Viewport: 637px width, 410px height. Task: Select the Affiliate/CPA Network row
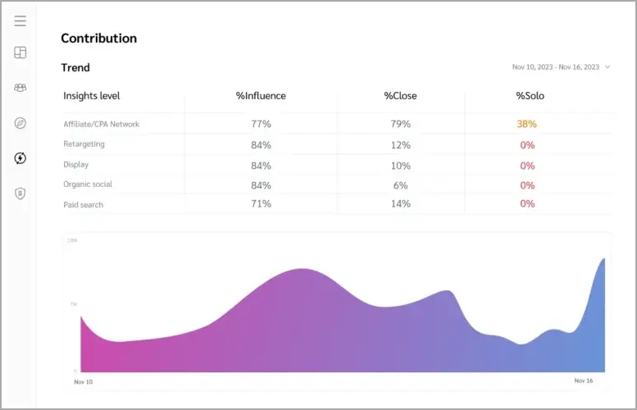tap(102, 125)
